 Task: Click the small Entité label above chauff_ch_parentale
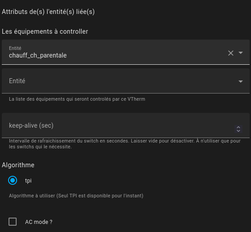(15, 48)
